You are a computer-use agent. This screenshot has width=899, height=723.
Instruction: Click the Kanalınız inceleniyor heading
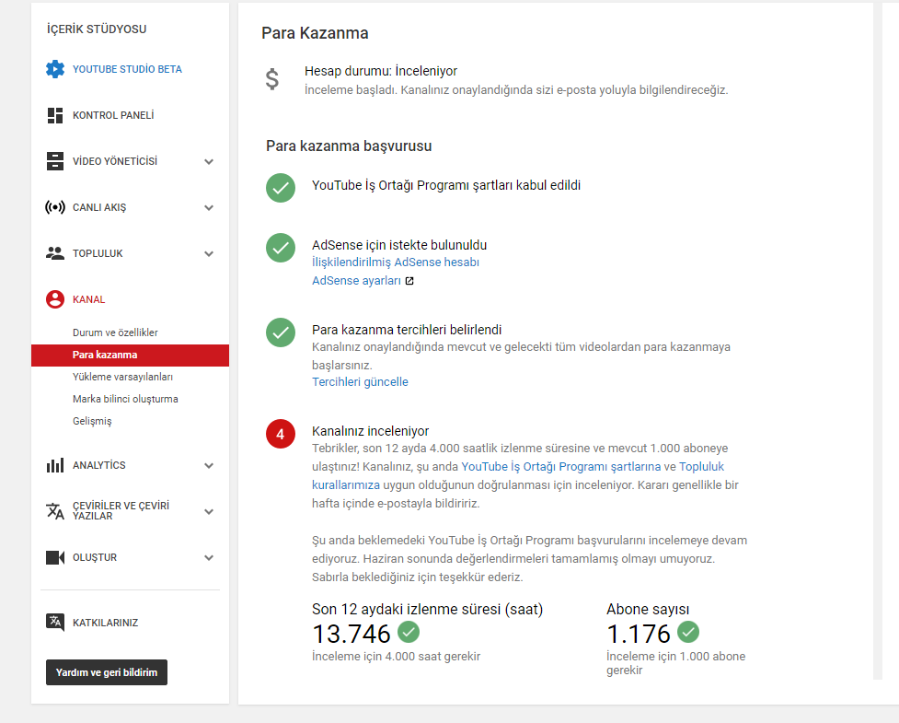[371, 431]
